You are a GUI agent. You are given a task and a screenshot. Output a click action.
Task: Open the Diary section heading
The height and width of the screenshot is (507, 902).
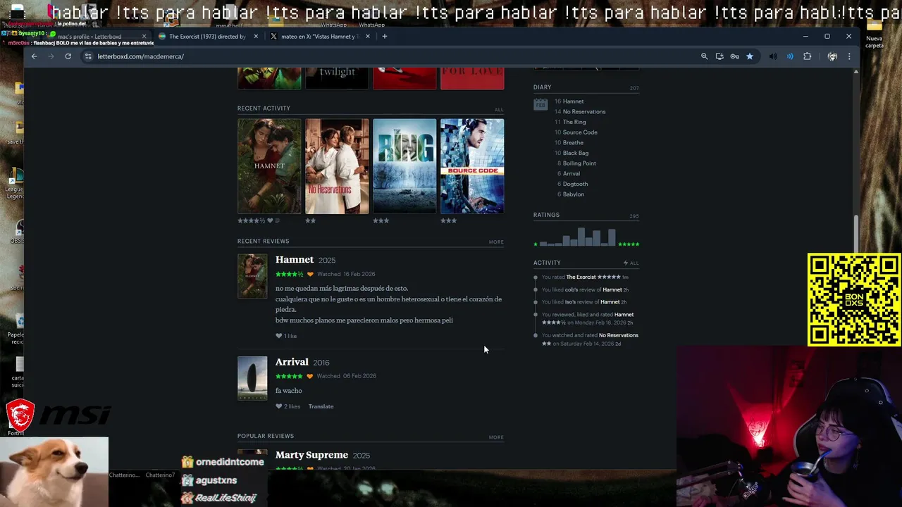coord(543,87)
